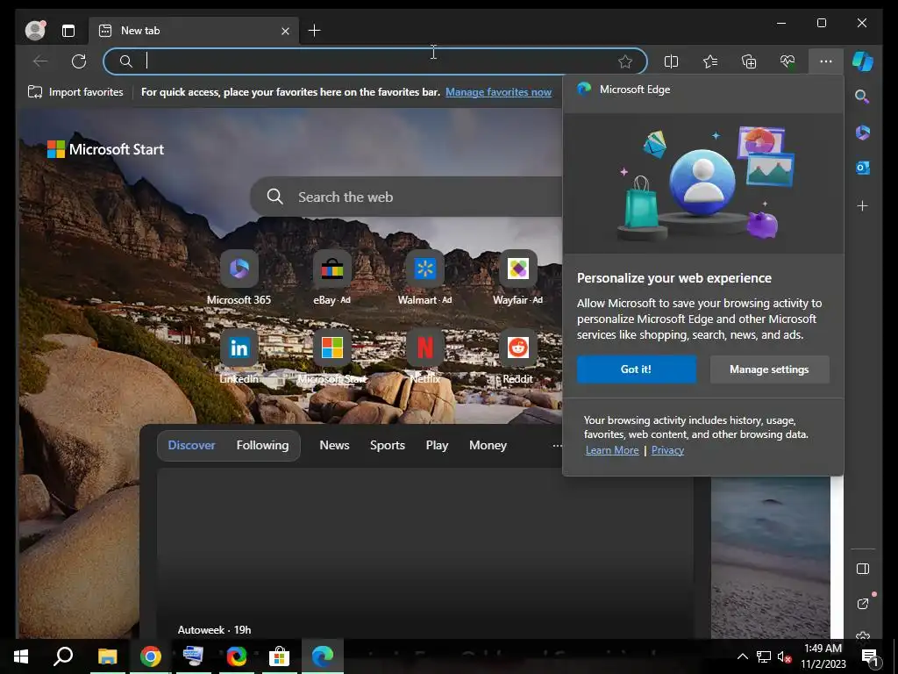Image resolution: width=898 pixels, height=674 pixels.
Task: Open notification center icon
Action: 870,657
